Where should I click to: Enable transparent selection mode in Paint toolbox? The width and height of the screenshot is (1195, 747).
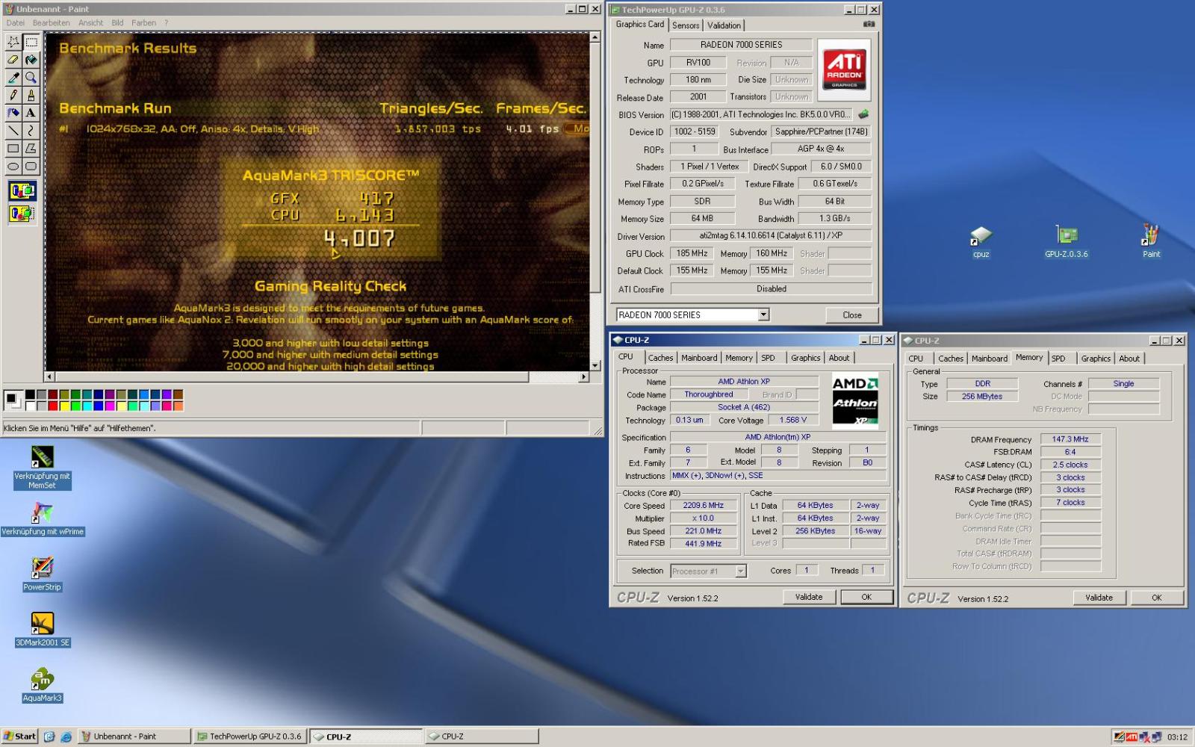coord(22,214)
